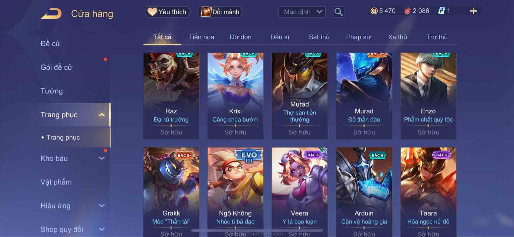Expand the Shop quy đổi section
The width and height of the screenshot is (514, 237).
(x=102, y=229)
